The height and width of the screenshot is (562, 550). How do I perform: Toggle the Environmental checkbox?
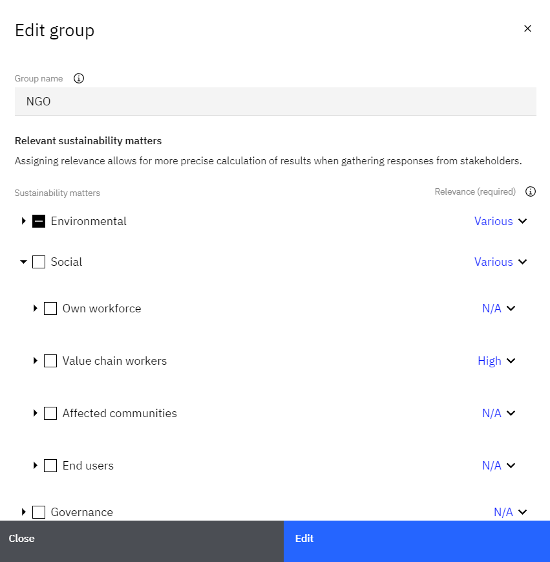39,221
